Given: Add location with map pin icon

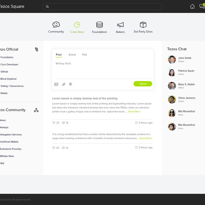Looking at the screenshot, I should pos(70,84).
